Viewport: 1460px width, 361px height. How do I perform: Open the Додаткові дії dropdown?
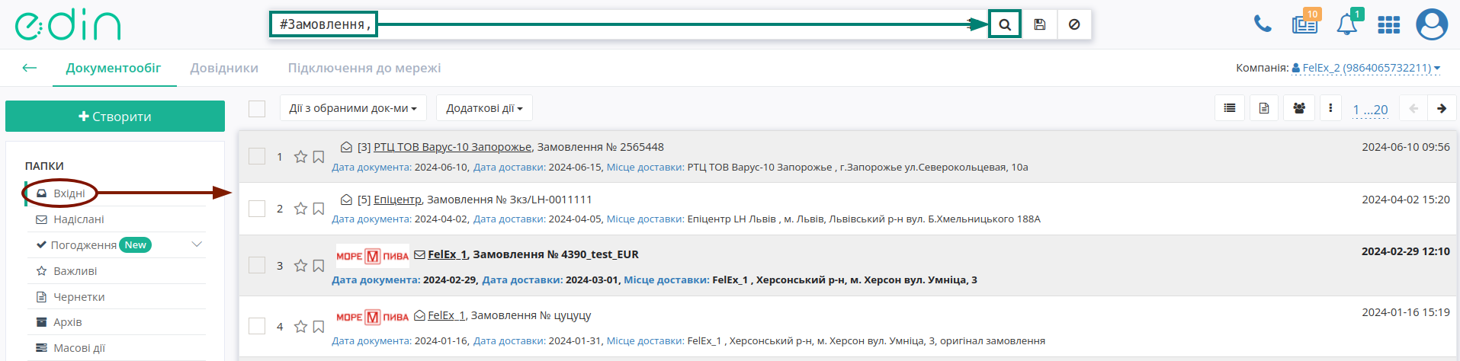click(x=484, y=108)
